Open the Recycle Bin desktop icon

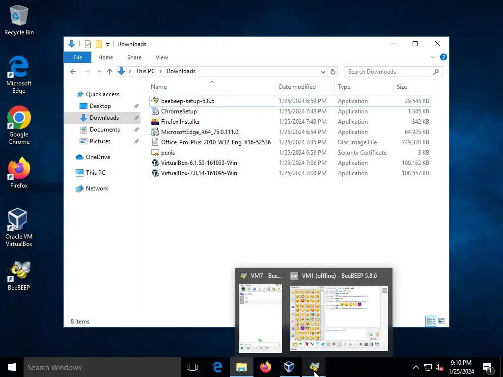pos(19,20)
